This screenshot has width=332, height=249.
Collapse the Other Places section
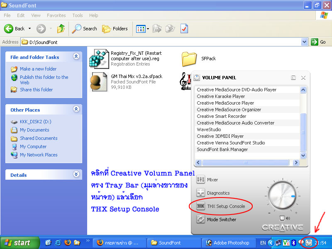(76, 109)
